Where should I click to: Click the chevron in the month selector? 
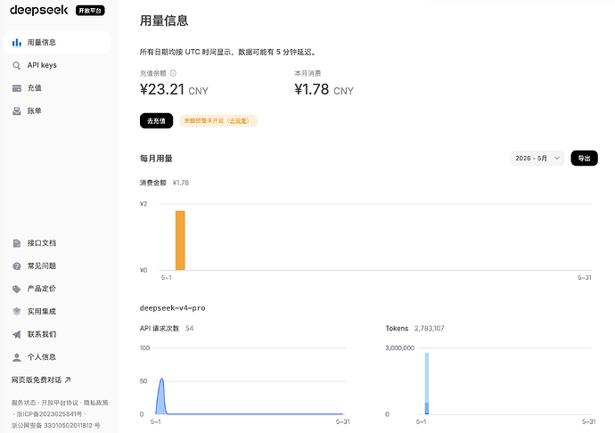coord(556,158)
